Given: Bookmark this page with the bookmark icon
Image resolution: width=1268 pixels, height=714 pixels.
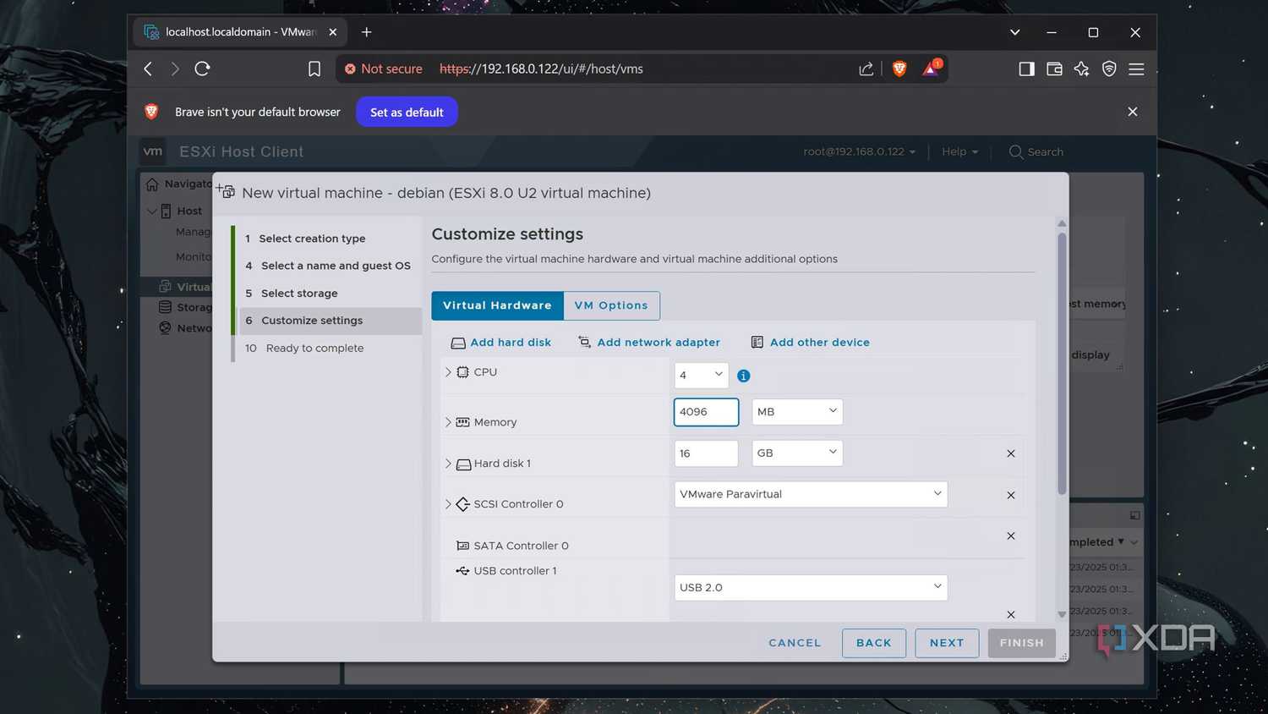Looking at the screenshot, I should click(x=314, y=69).
